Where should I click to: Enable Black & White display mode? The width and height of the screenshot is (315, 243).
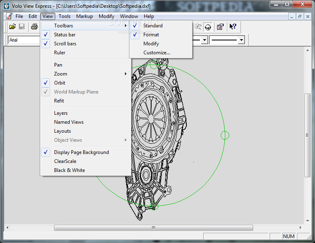[x=86, y=170]
